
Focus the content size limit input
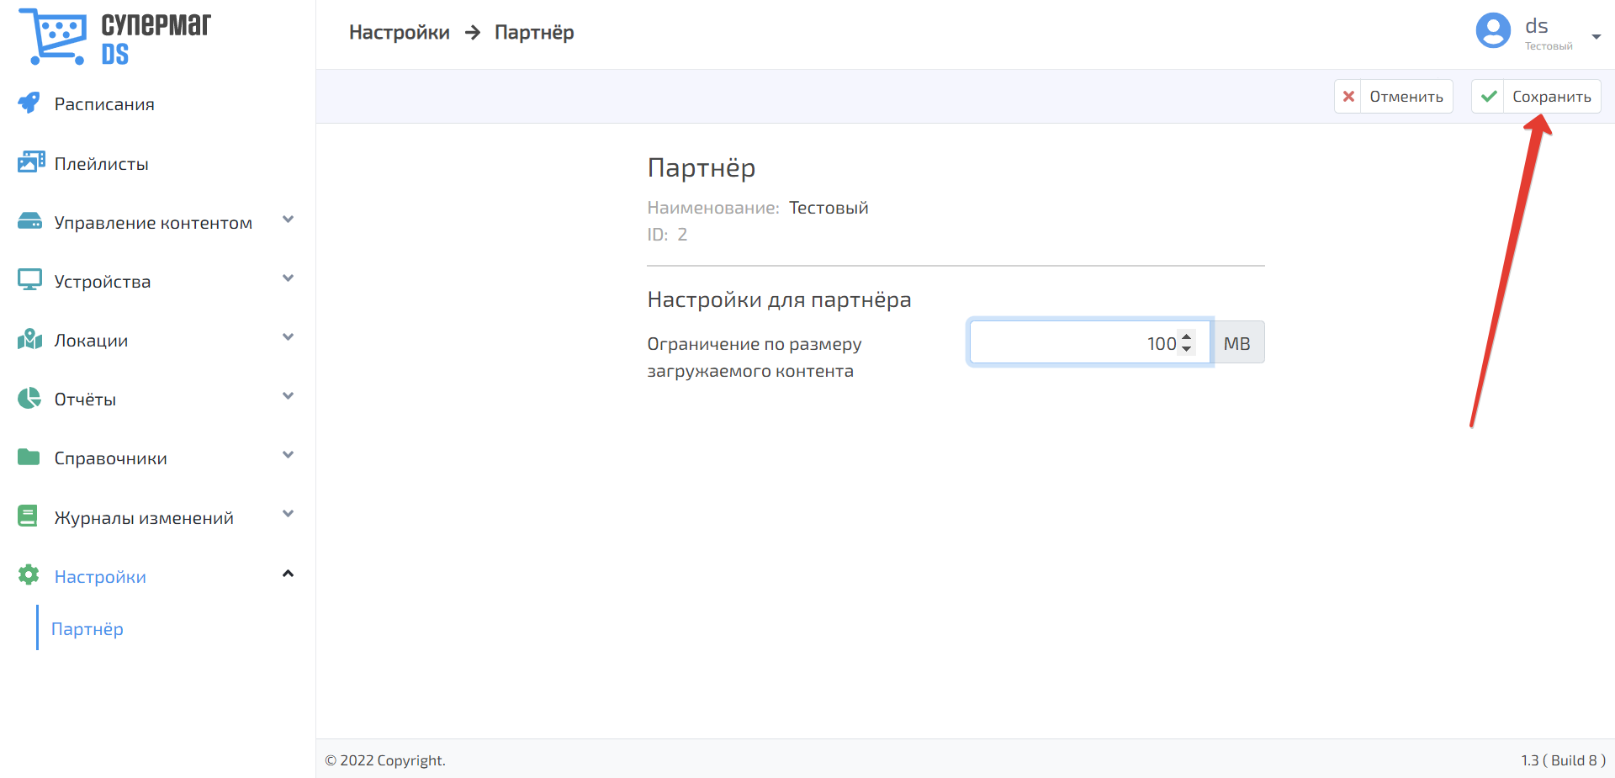[x=1090, y=342]
